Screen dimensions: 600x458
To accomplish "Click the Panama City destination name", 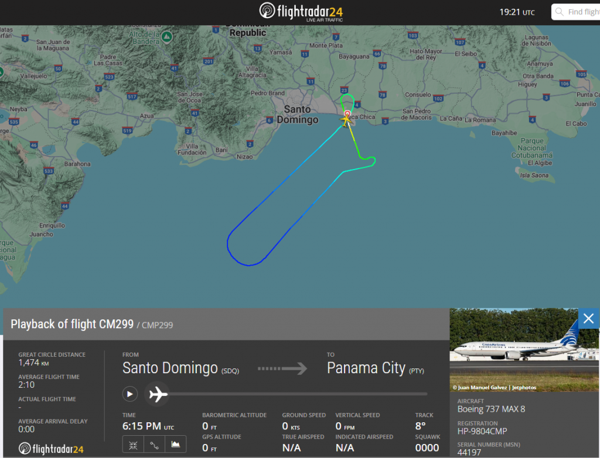I will 366,369.
